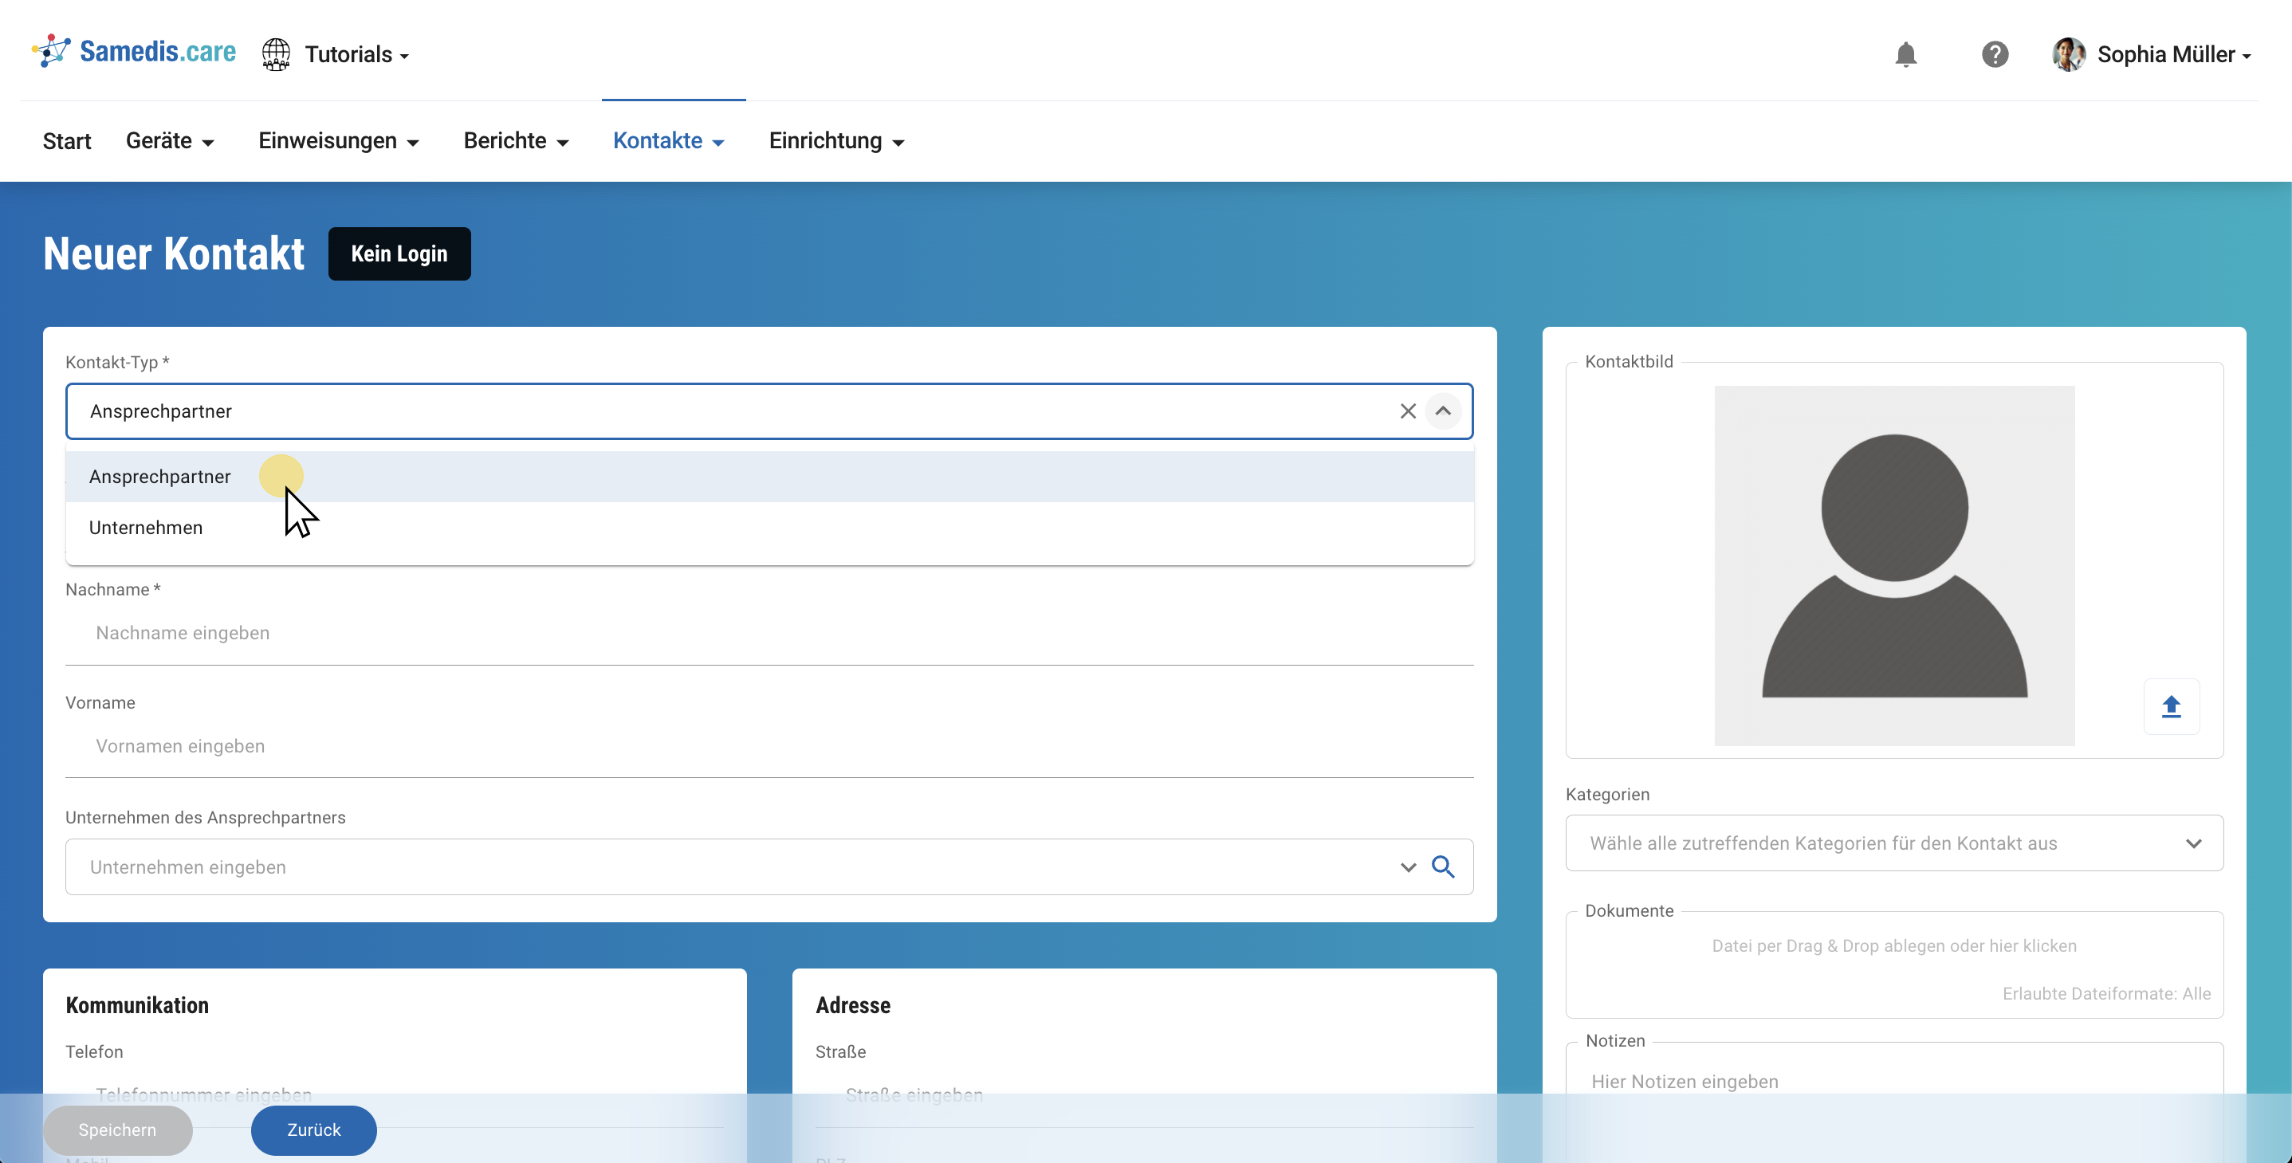The width and height of the screenshot is (2292, 1163).
Task: Open the Einrichtung navigation menu
Action: click(x=836, y=140)
